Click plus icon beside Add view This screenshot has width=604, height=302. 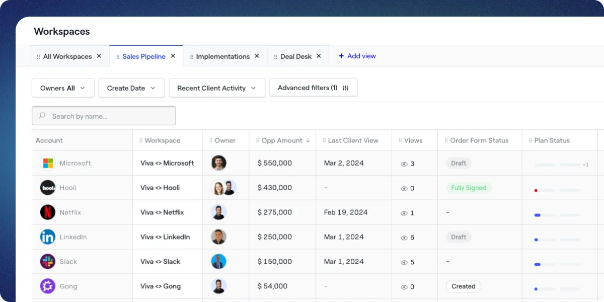click(x=341, y=56)
